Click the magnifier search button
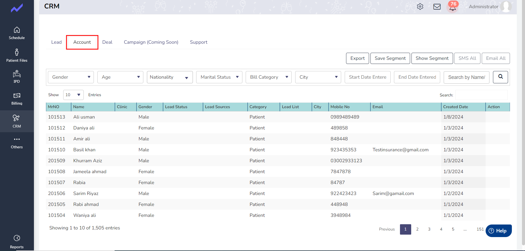The width and height of the screenshot is (525, 251). (500, 77)
